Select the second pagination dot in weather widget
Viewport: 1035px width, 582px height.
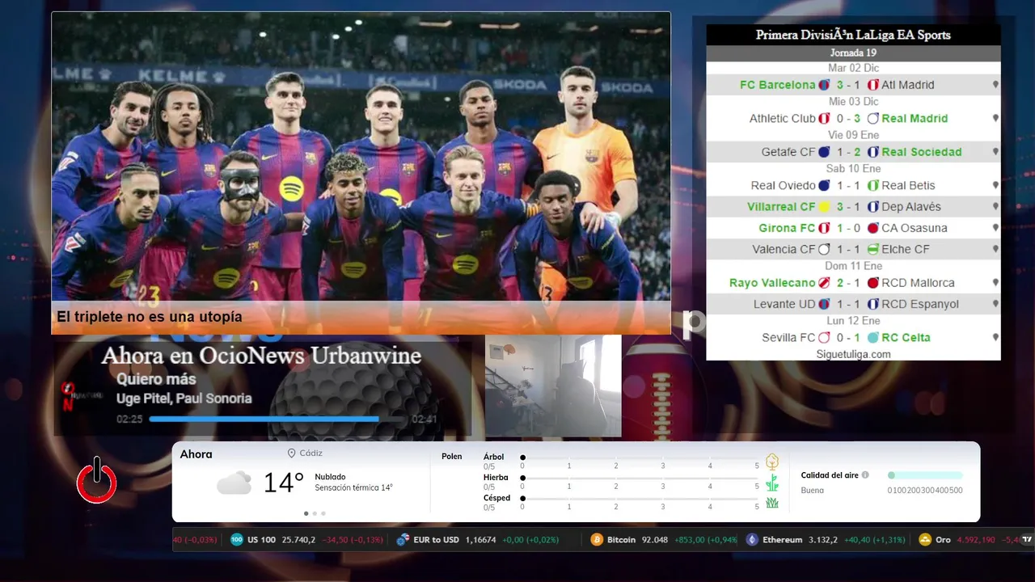(x=315, y=513)
